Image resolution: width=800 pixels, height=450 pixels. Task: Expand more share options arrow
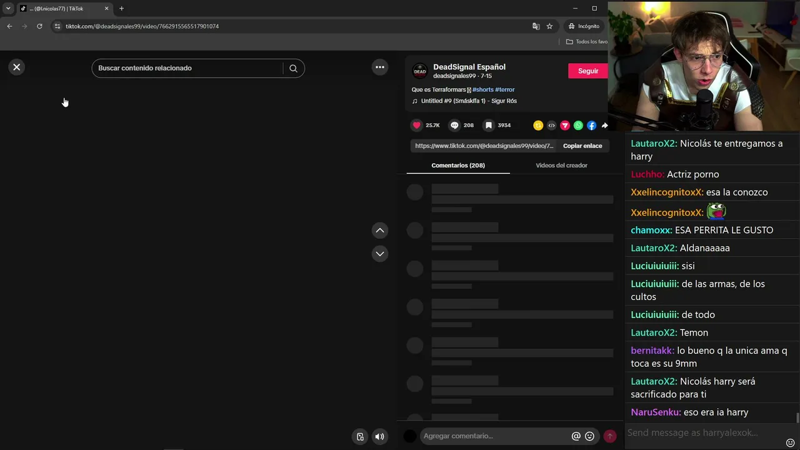(604, 126)
